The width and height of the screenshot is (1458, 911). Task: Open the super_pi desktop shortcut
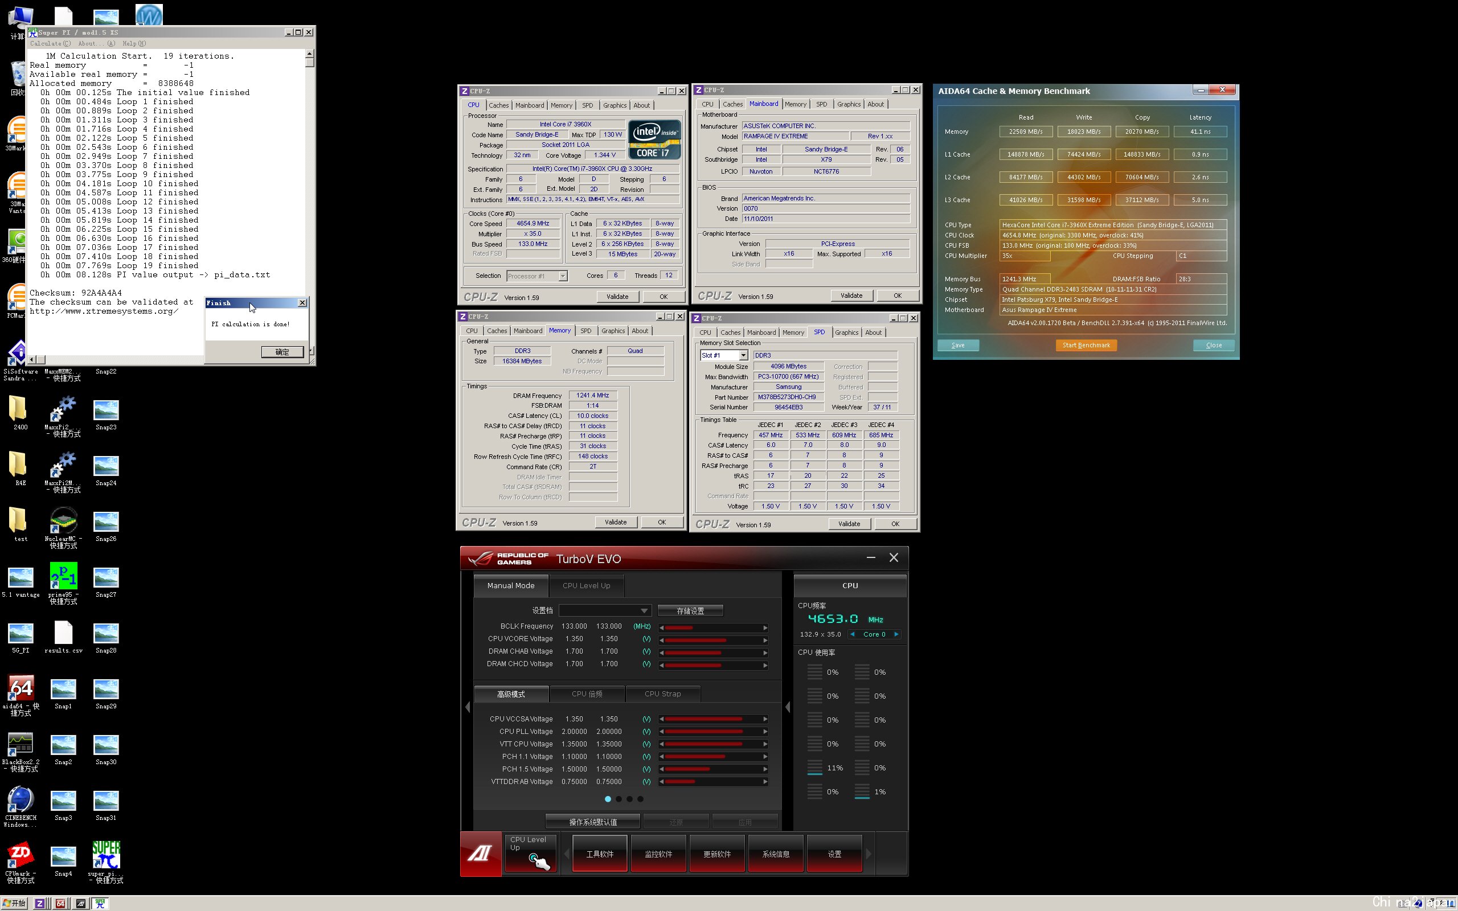pos(106,862)
